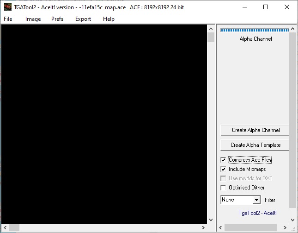Click image view scroll right arrow

tap(203, 227)
